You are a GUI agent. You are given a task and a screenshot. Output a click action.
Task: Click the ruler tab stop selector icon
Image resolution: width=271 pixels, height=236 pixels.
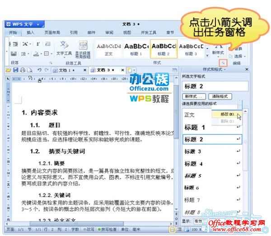pyautogui.click(x=8, y=79)
